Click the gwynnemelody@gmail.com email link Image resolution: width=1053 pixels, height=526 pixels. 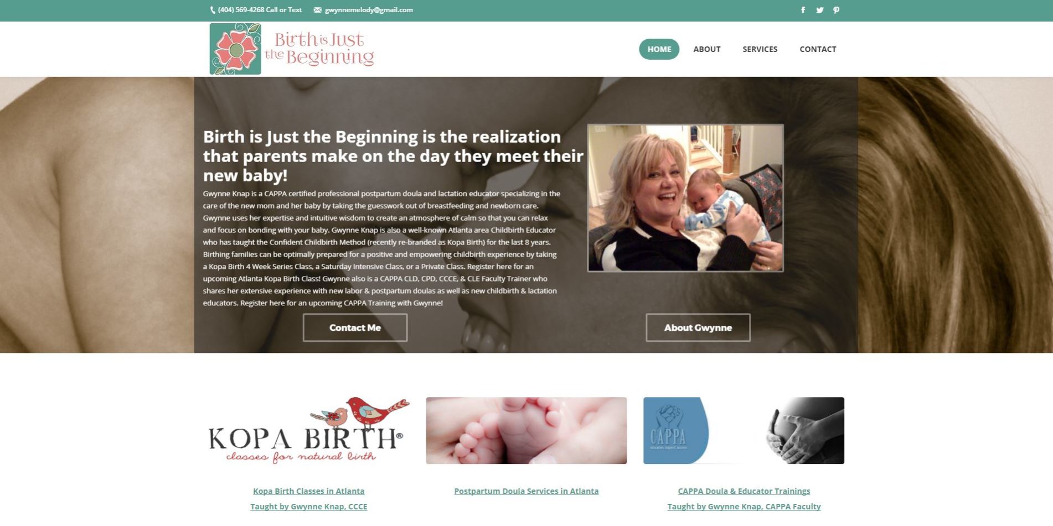(369, 10)
